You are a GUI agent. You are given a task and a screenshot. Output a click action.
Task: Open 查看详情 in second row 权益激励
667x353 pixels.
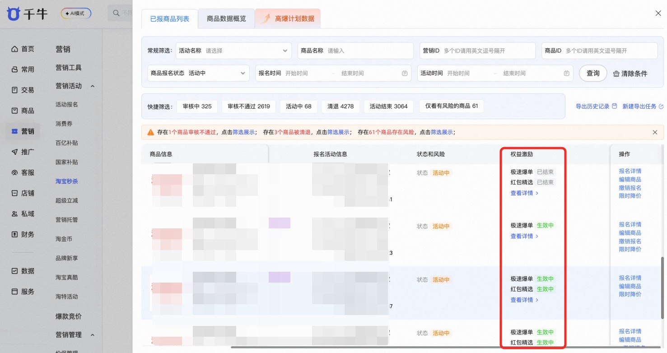click(524, 237)
